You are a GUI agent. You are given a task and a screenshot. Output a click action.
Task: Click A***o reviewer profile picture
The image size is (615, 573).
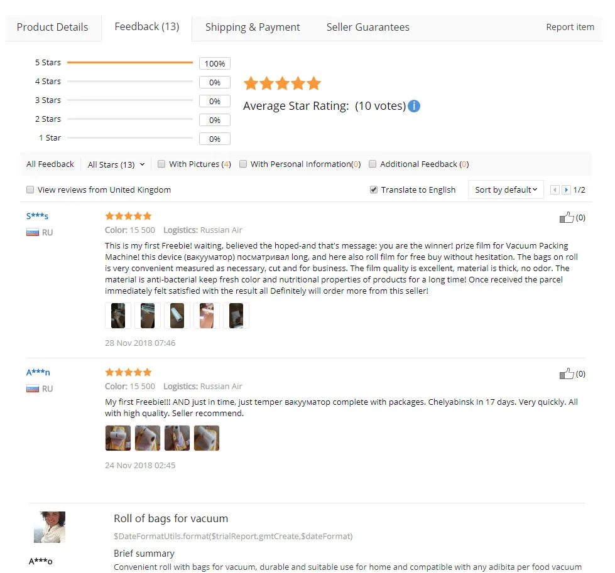pos(50,527)
